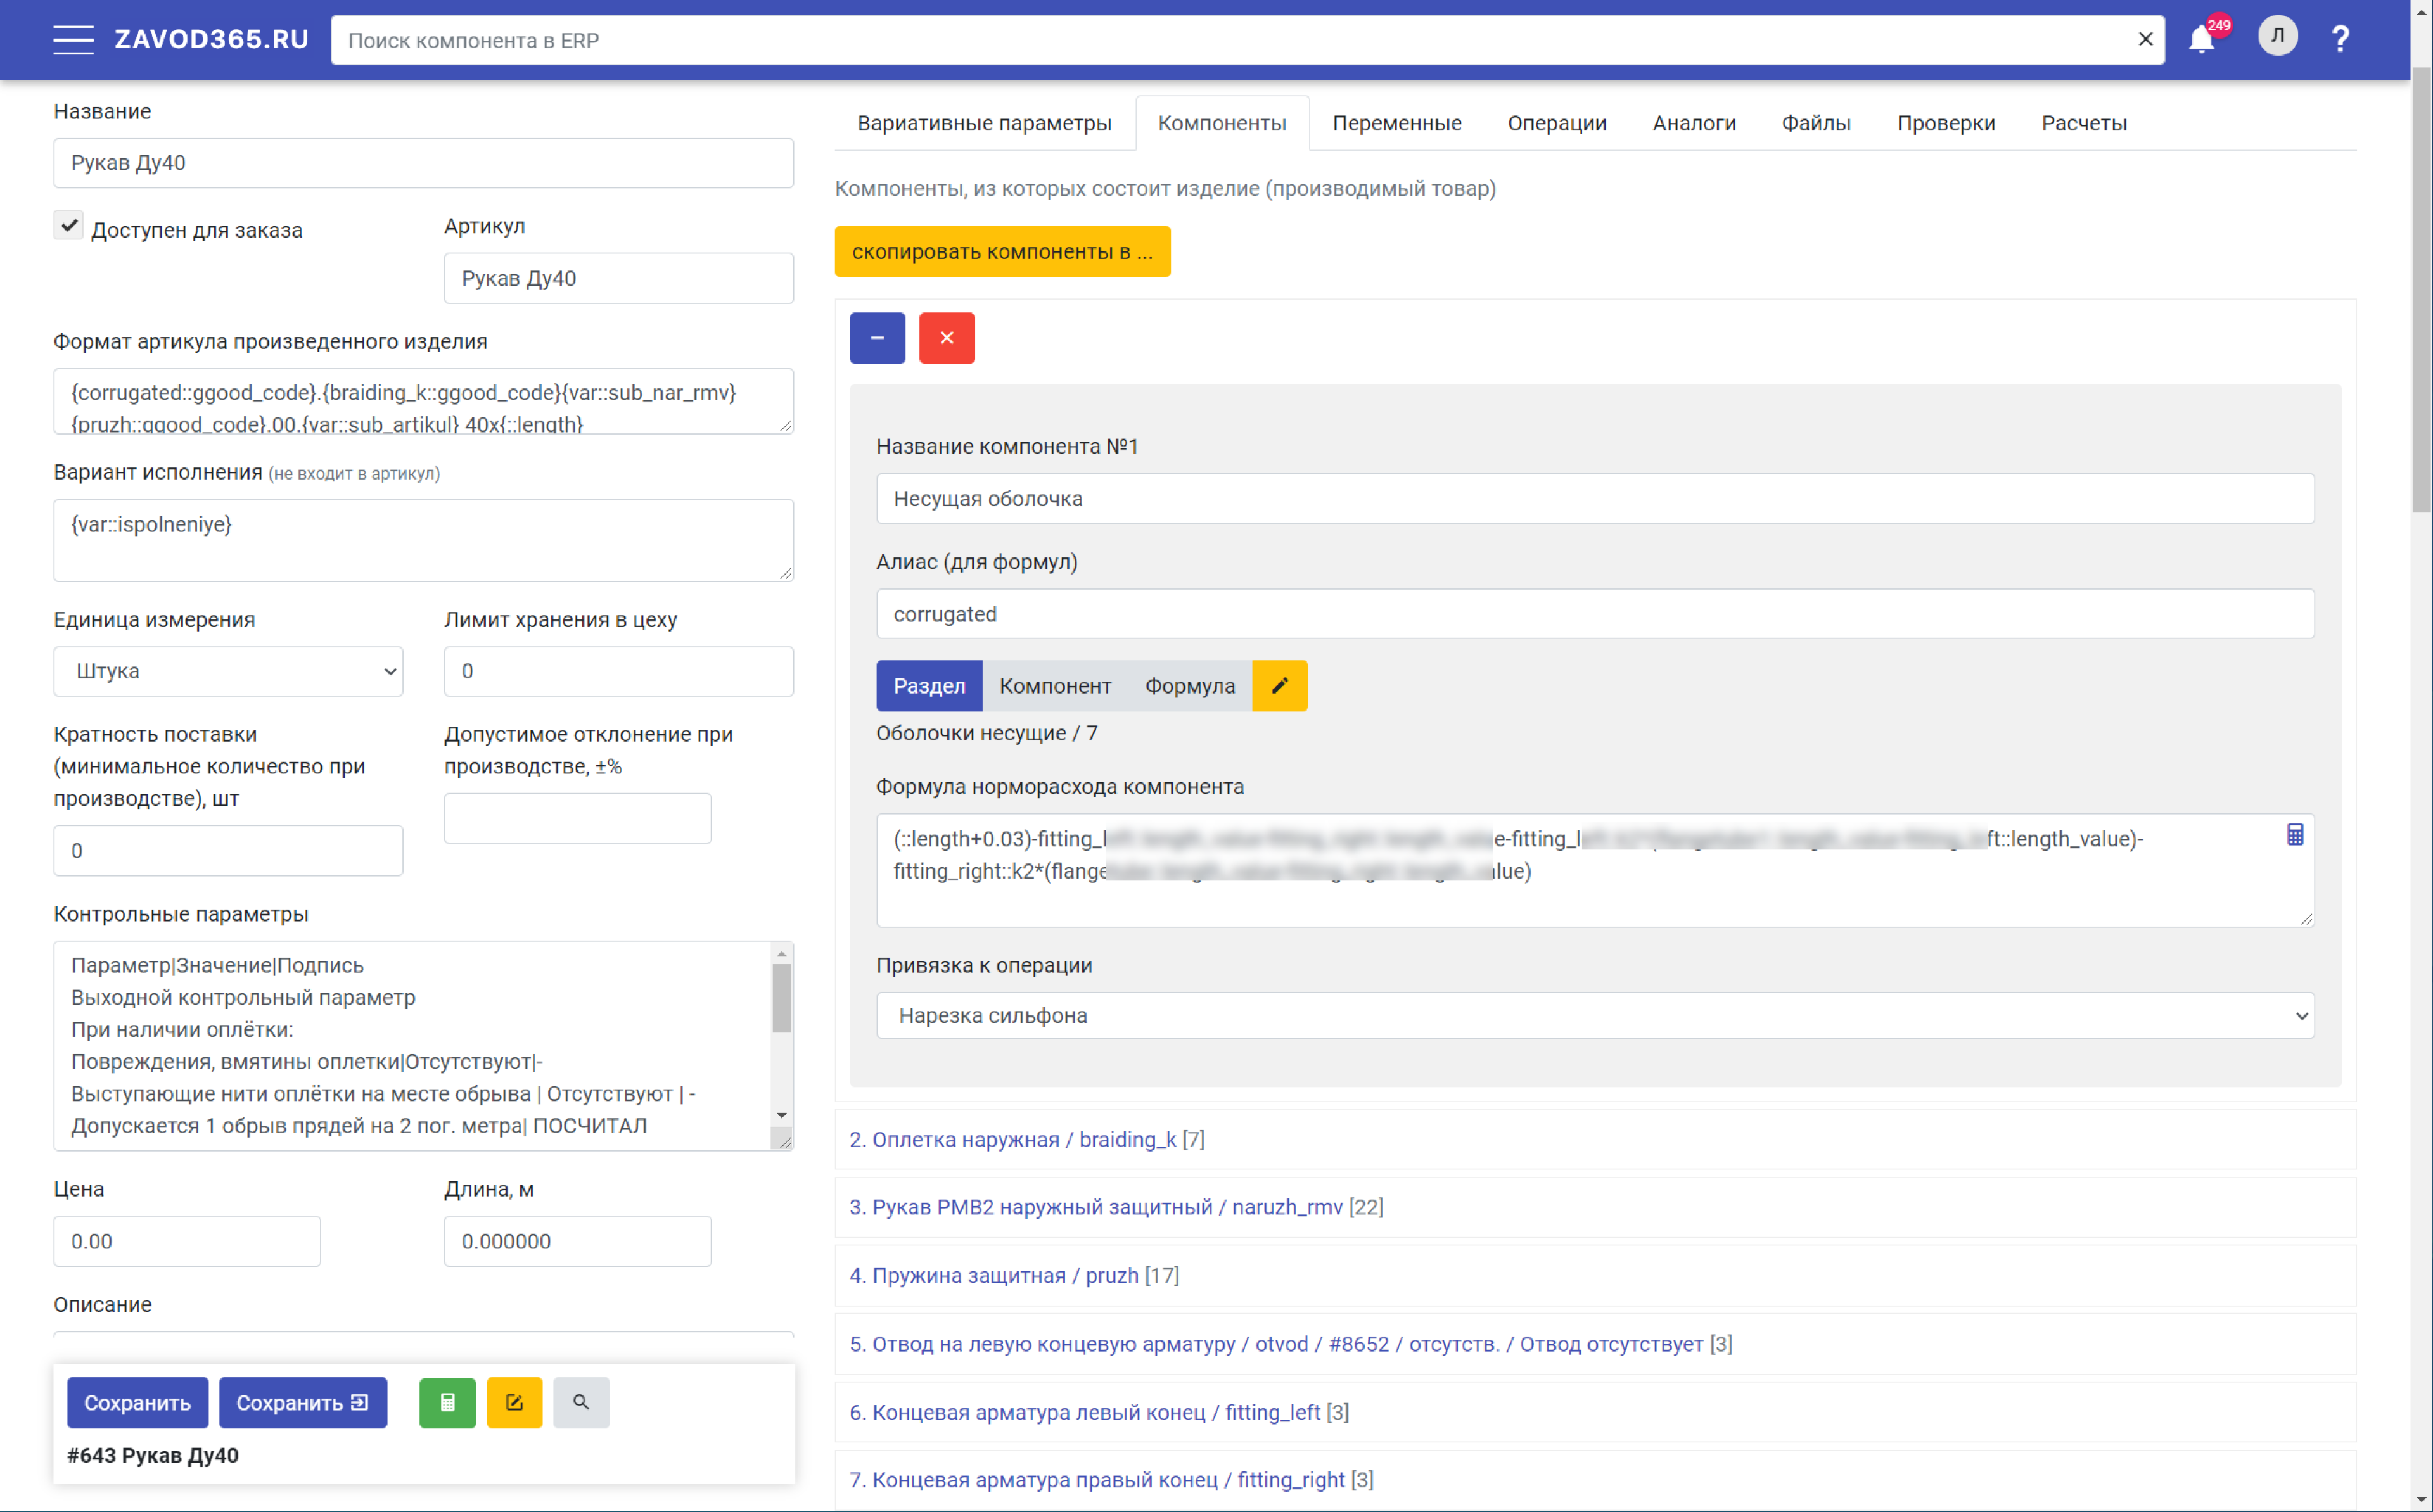Switch to the 'Операции' tab
The height and width of the screenshot is (1512, 2433).
(1556, 123)
